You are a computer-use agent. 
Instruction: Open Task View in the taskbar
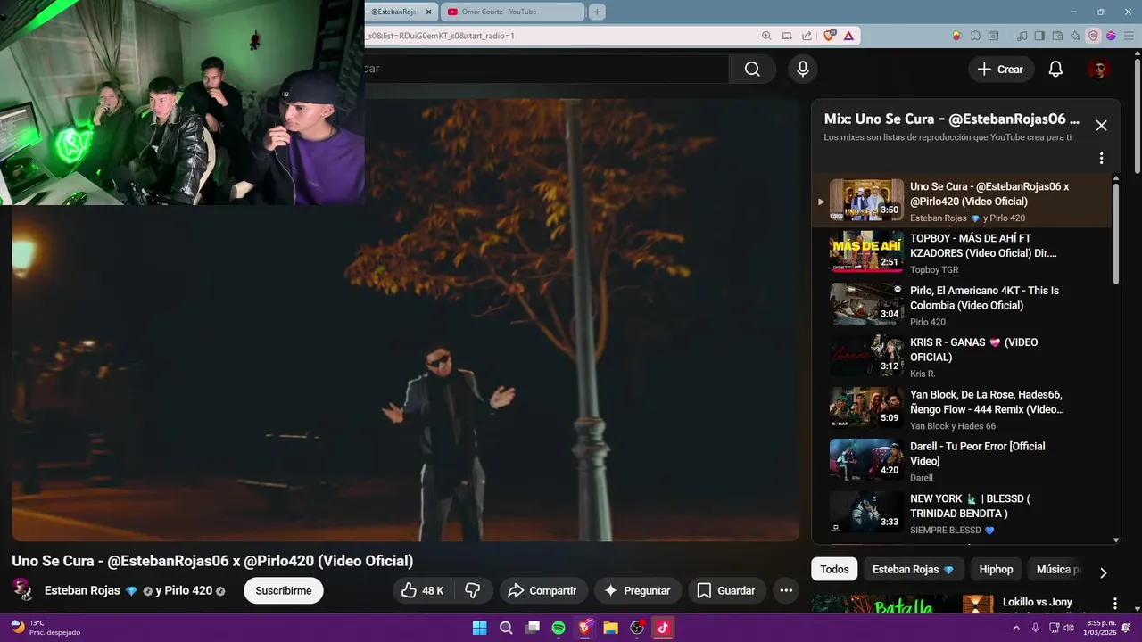coord(533,628)
